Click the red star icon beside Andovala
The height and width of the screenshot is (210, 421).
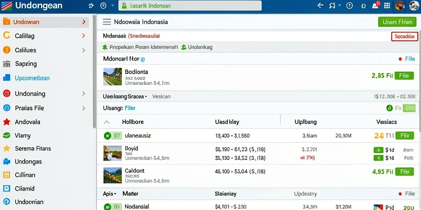point(7,122)
